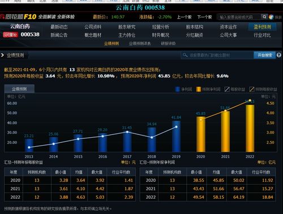Click the 2013 net profit bar 23.21
The width and height of the screenshot is (283, 214).
click(29, 145)
